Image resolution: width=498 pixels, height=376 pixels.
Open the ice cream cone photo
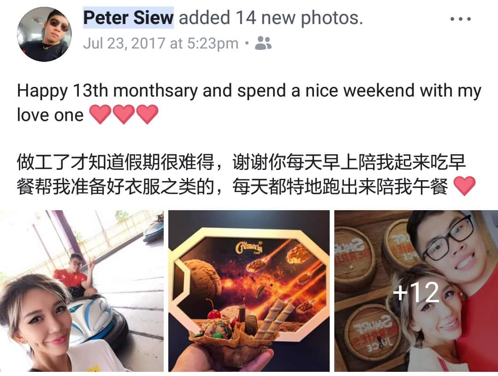coord(249,291)
